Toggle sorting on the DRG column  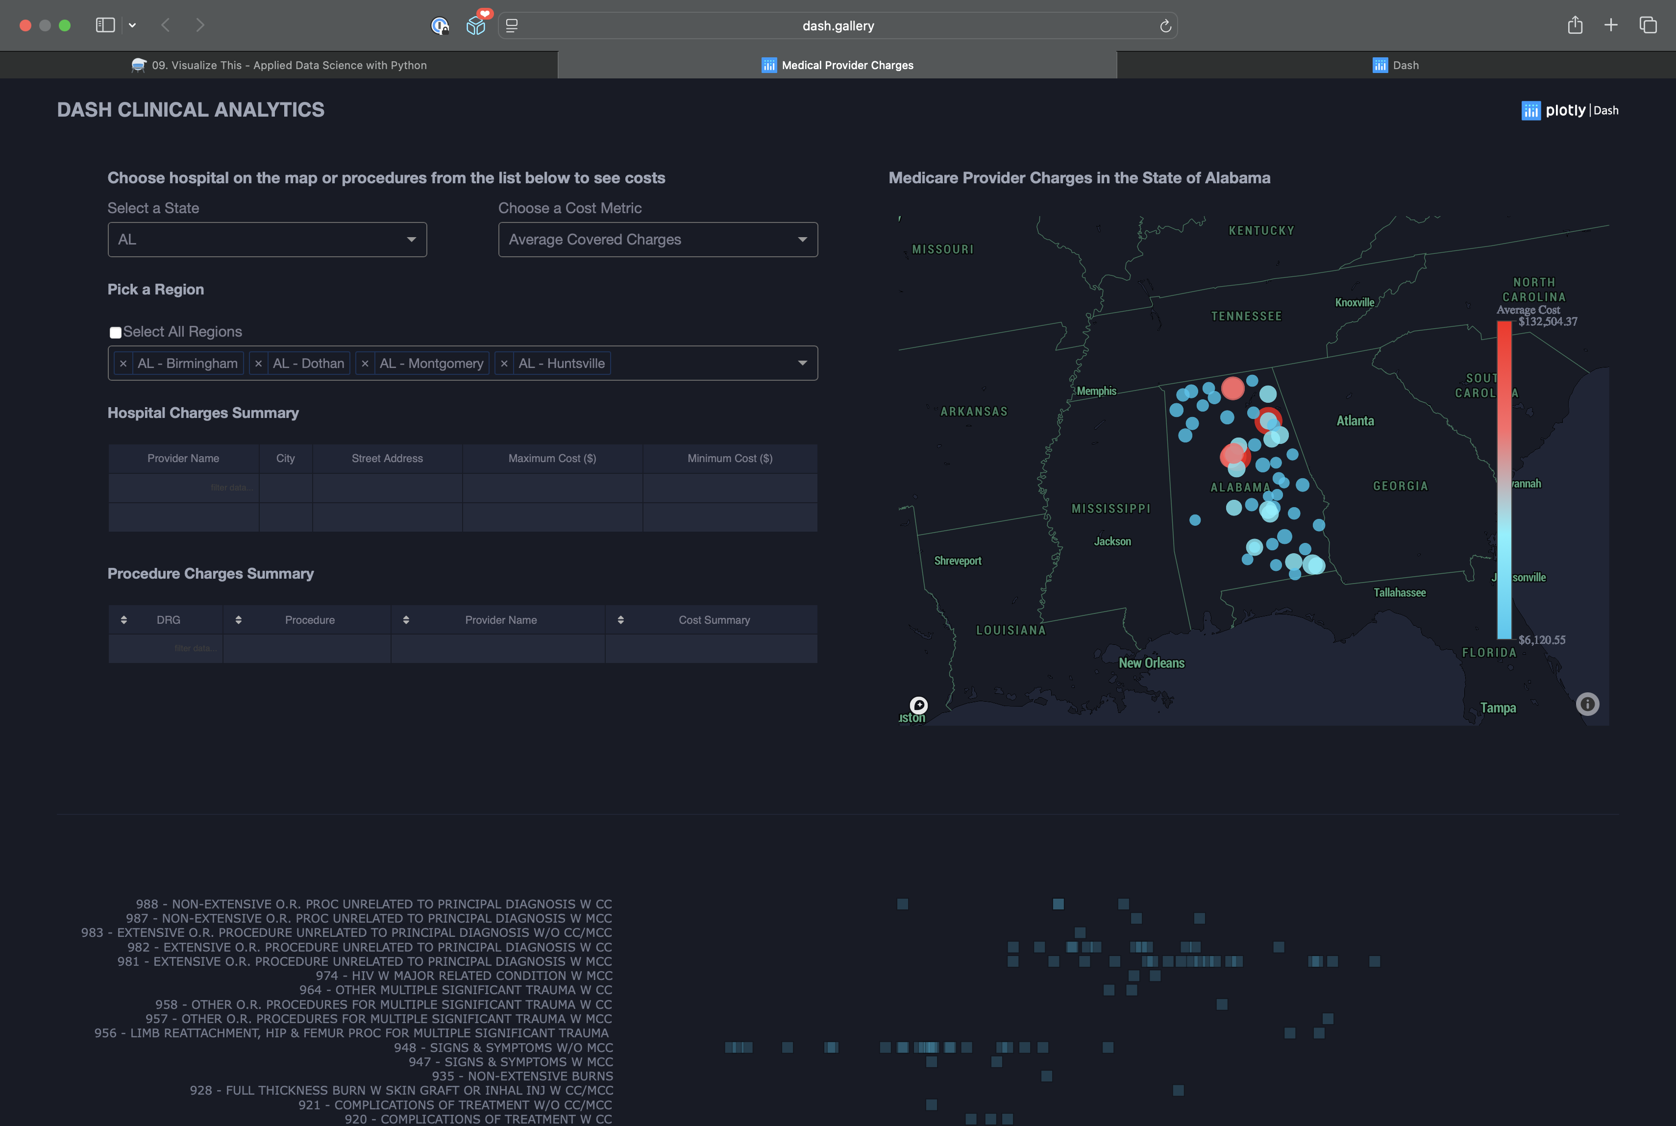click(x=123, y=619)
